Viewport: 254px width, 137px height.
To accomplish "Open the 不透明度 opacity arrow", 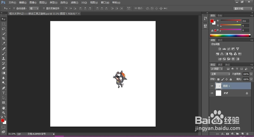I will [251, 74].
